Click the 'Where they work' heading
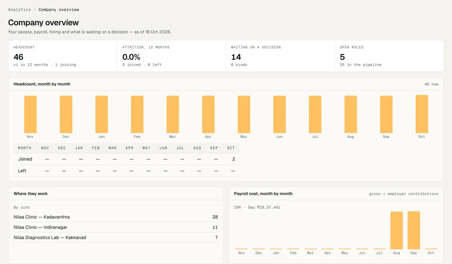Image resolution: width=452 pixels, height=264 pixels. pos(31,194)
